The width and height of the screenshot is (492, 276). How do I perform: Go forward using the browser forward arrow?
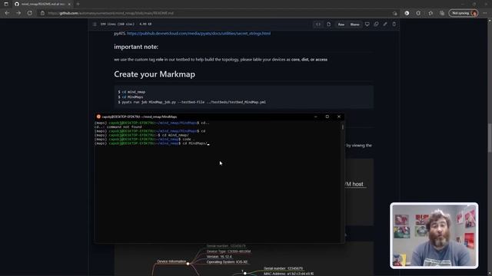[x=18, y=13]
